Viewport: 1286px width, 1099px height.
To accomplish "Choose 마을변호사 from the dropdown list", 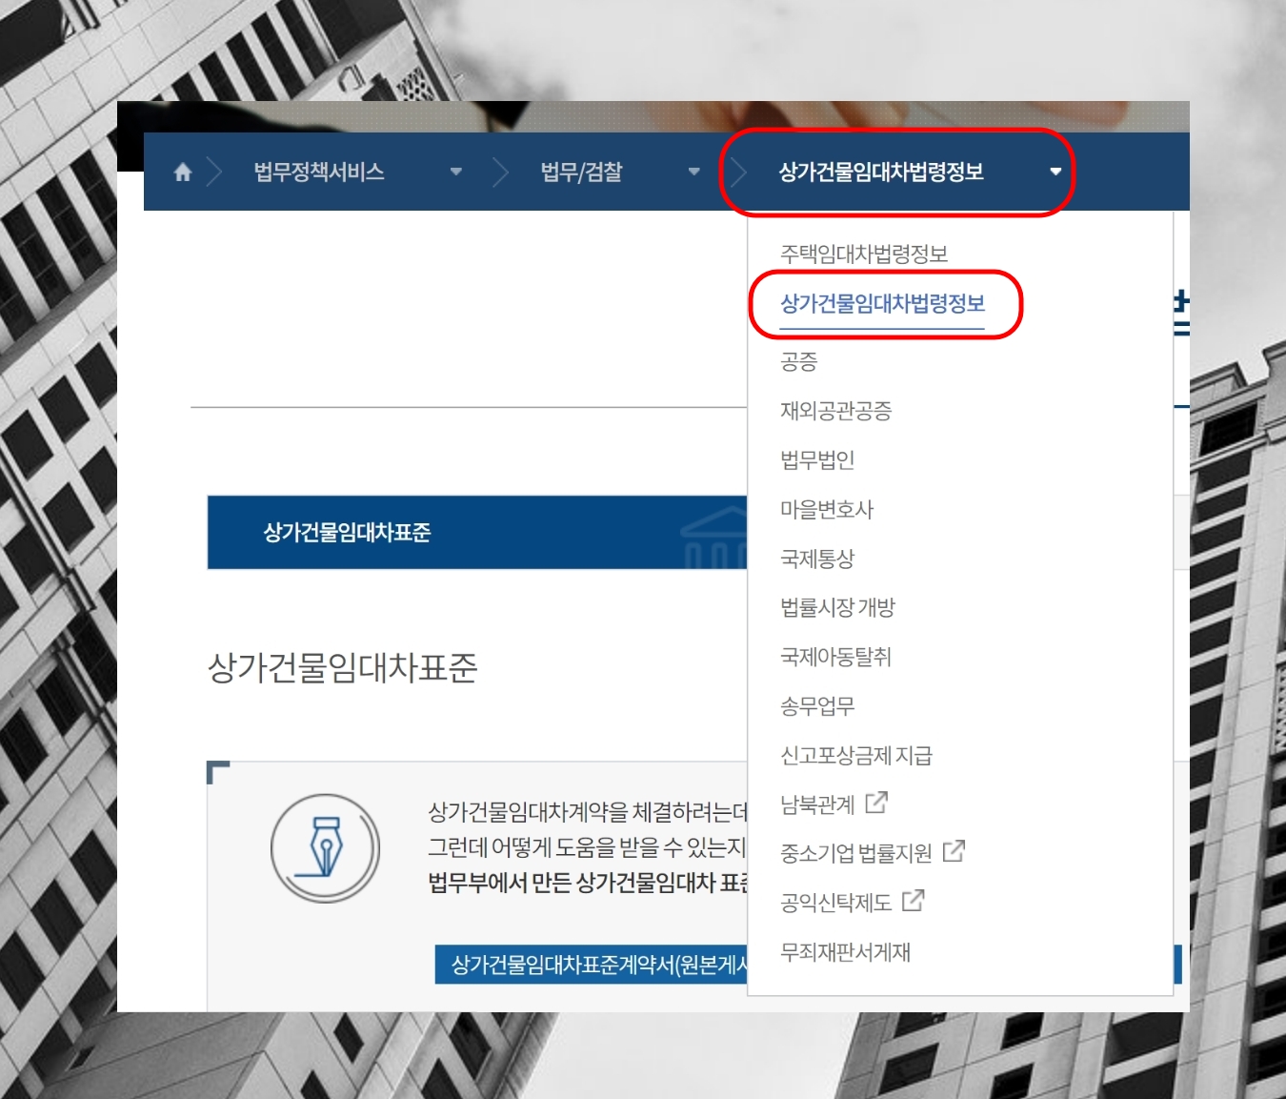I will point(827,509).
